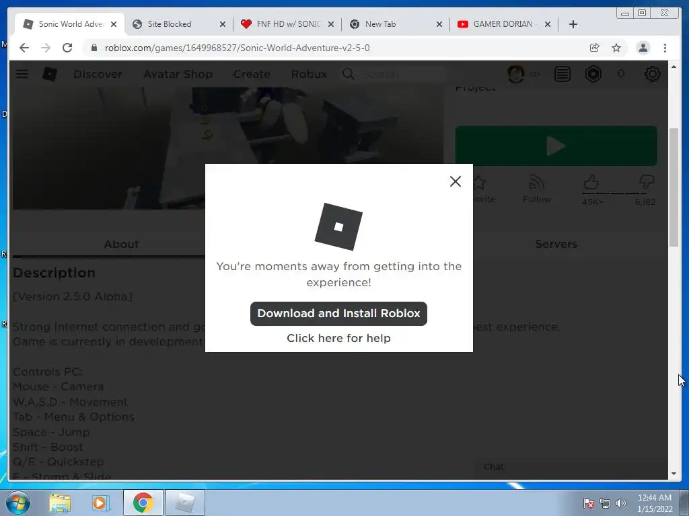The image size is (689, 516).
Task: Close the FNF HD w/ SONIC tab
Action: click(x=331, y=24)
